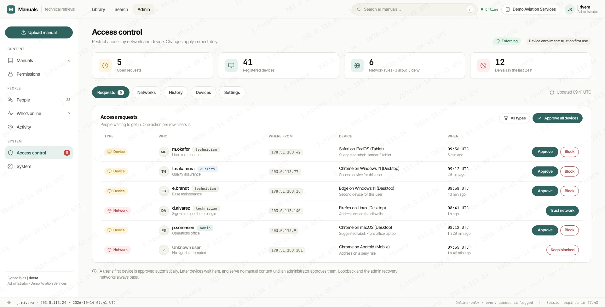Open Search in the top navigation

(x=121, y=9)
